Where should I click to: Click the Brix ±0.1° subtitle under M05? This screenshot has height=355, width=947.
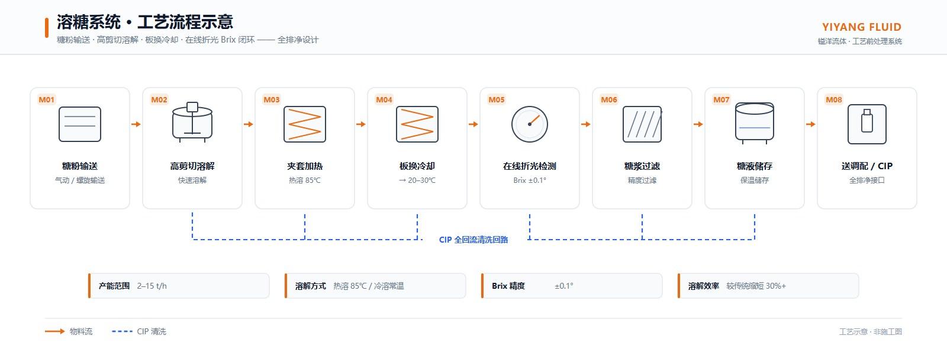(x=530, y=180)
